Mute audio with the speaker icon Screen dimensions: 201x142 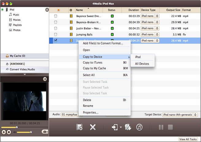point(14,132)
